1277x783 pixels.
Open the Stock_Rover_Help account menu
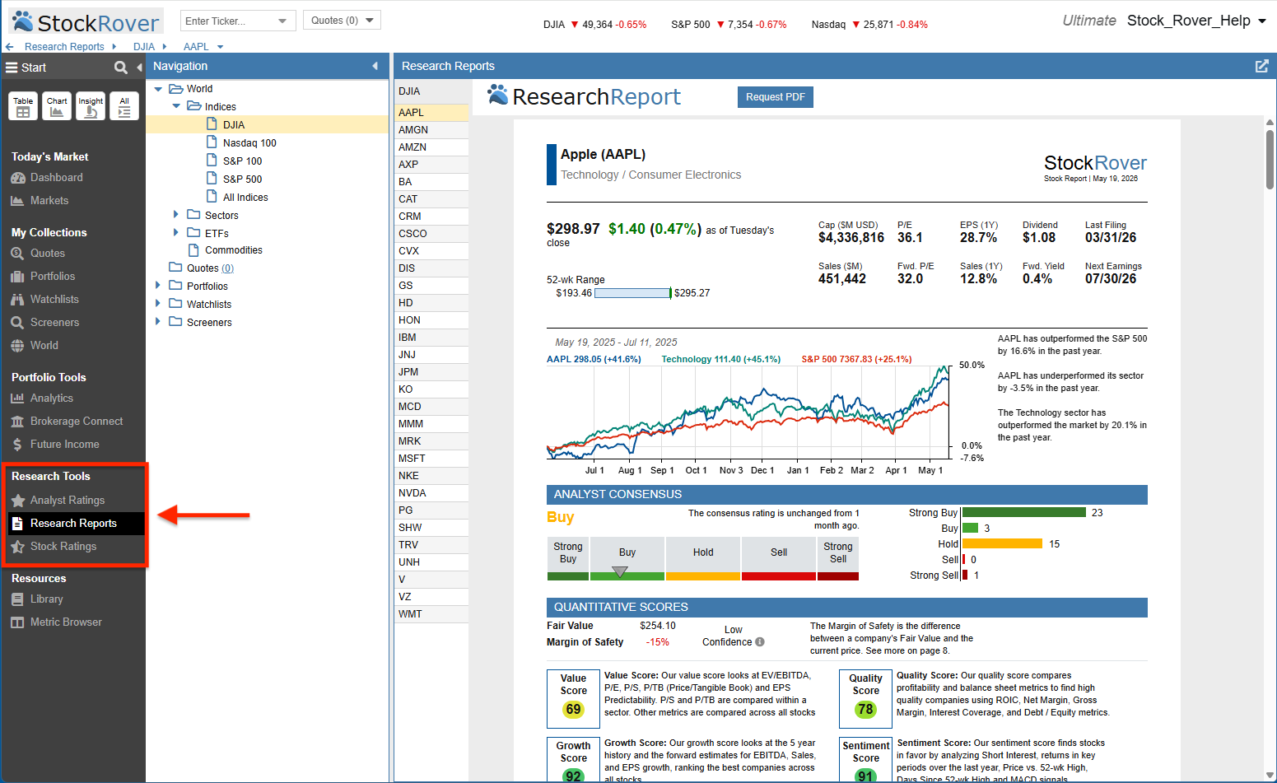click(1197, 21)
